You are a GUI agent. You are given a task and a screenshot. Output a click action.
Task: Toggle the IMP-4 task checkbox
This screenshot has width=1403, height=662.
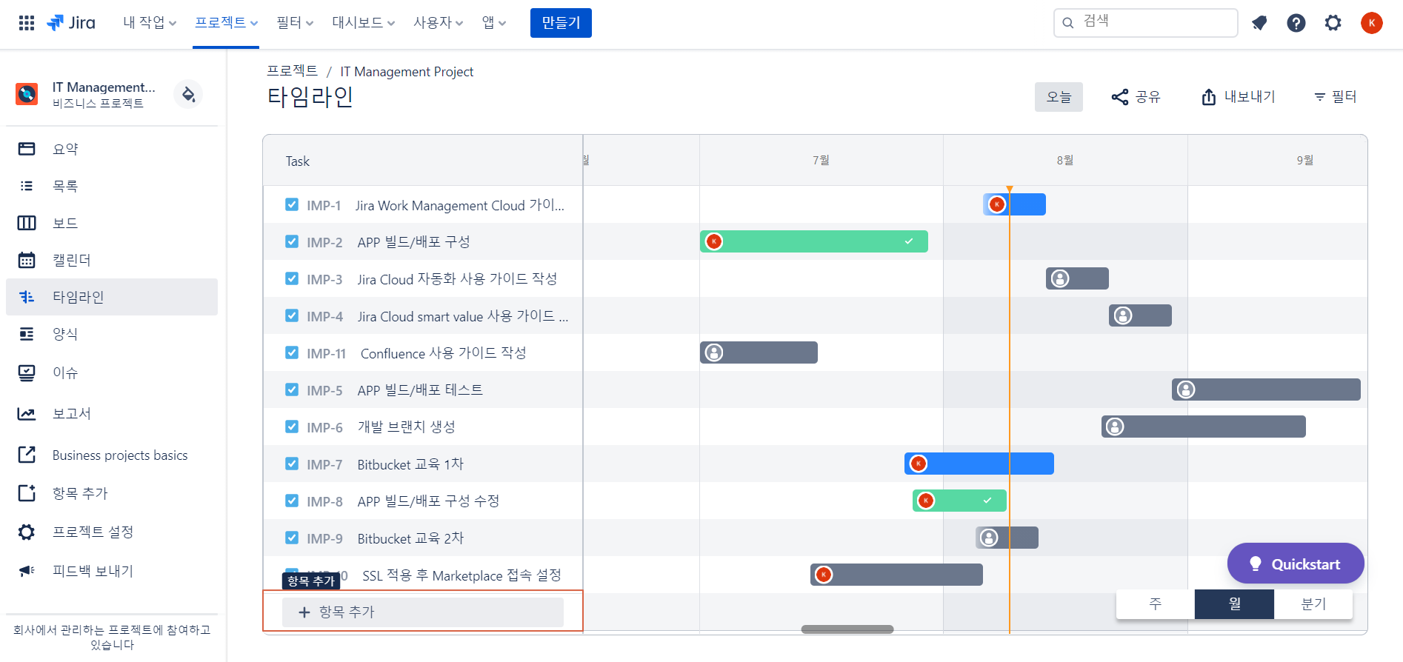[292, 315]
